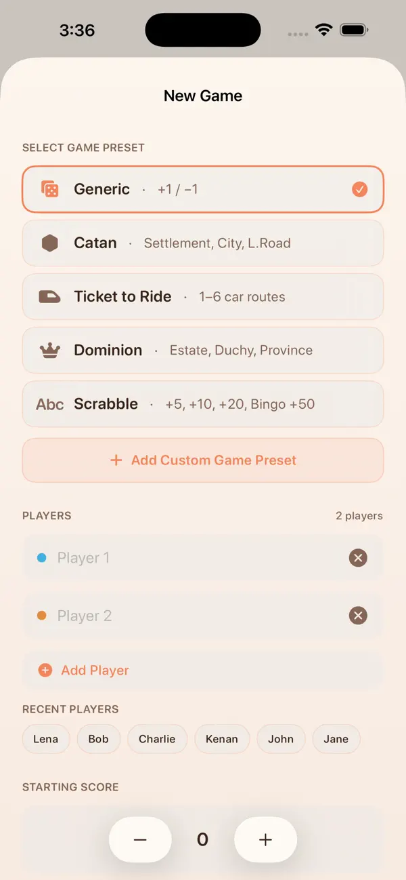
Task: Choose the Dominion game preset
Action: 203,351
